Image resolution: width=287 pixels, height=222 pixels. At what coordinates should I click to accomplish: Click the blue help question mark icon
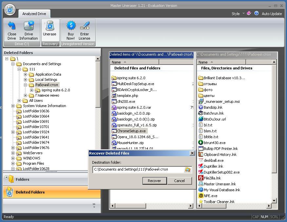pyautogui.click(x=257, y=13)
